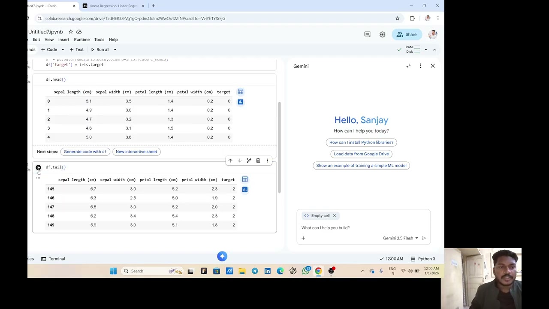Open WhatsApp from the taskbar

(306, 271)
